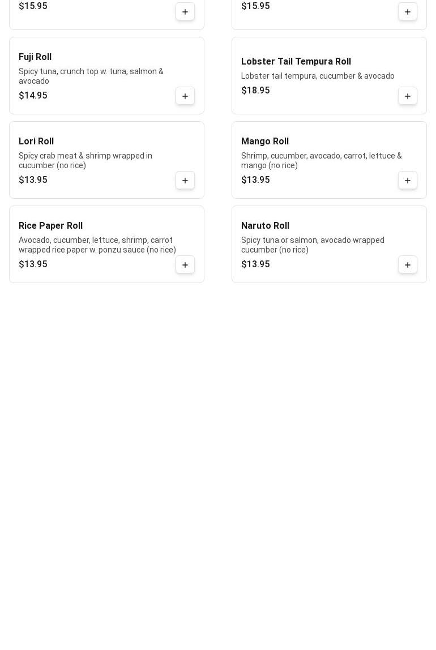View Mango Roll item page
The width and height of the screenshot is (436, 650).
point(265,142)
